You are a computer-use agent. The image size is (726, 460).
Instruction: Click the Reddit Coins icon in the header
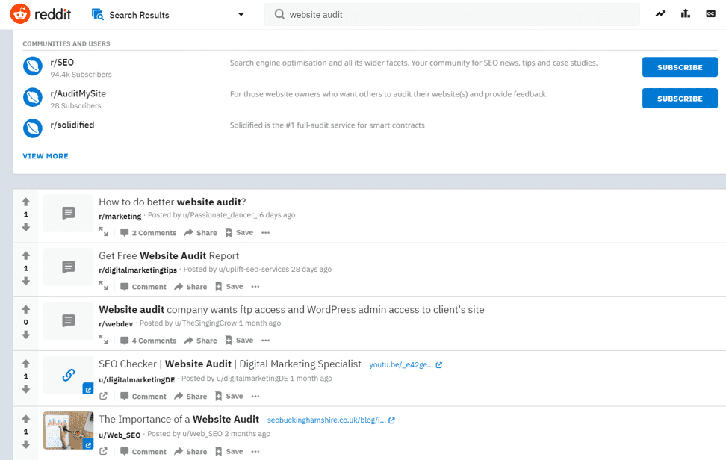(x=710, y=13)
